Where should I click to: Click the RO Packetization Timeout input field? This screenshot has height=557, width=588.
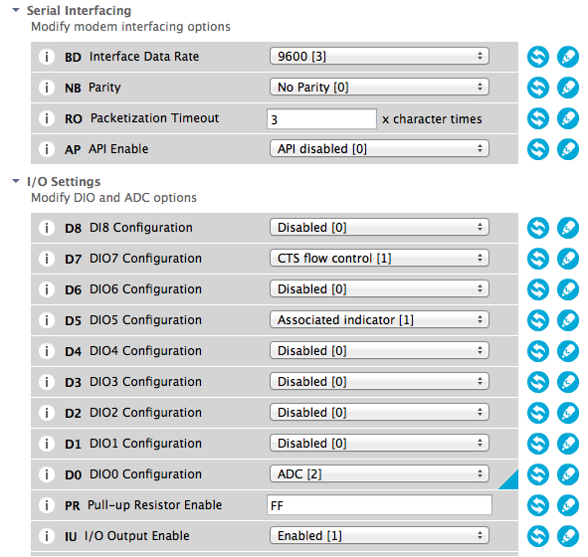[321, 118]
